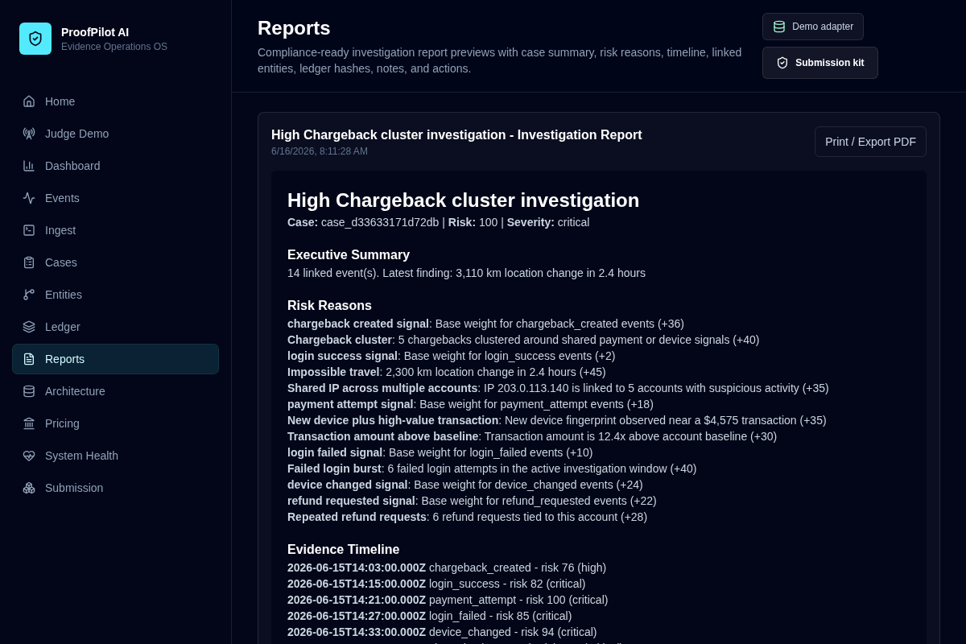Open the Ingest page

click(x=115, y=230)
